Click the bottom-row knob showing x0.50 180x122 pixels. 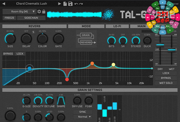click(x=49, y=117)
